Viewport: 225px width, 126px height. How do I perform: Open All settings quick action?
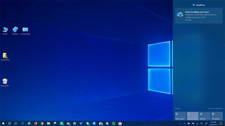tap(217, 116)
